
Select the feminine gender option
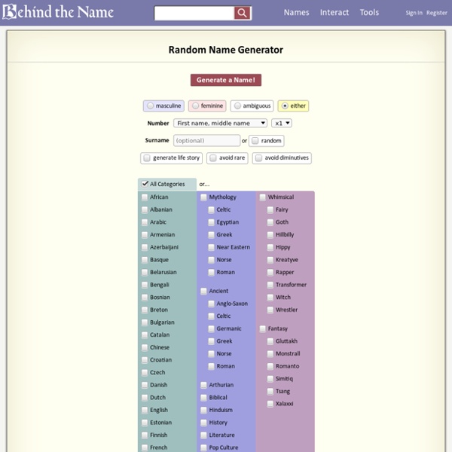tap(196, 106)
